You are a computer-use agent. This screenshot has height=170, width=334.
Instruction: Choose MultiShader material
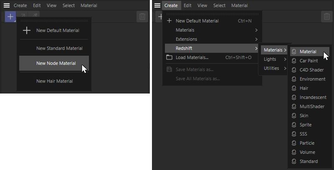coord(310,106)
